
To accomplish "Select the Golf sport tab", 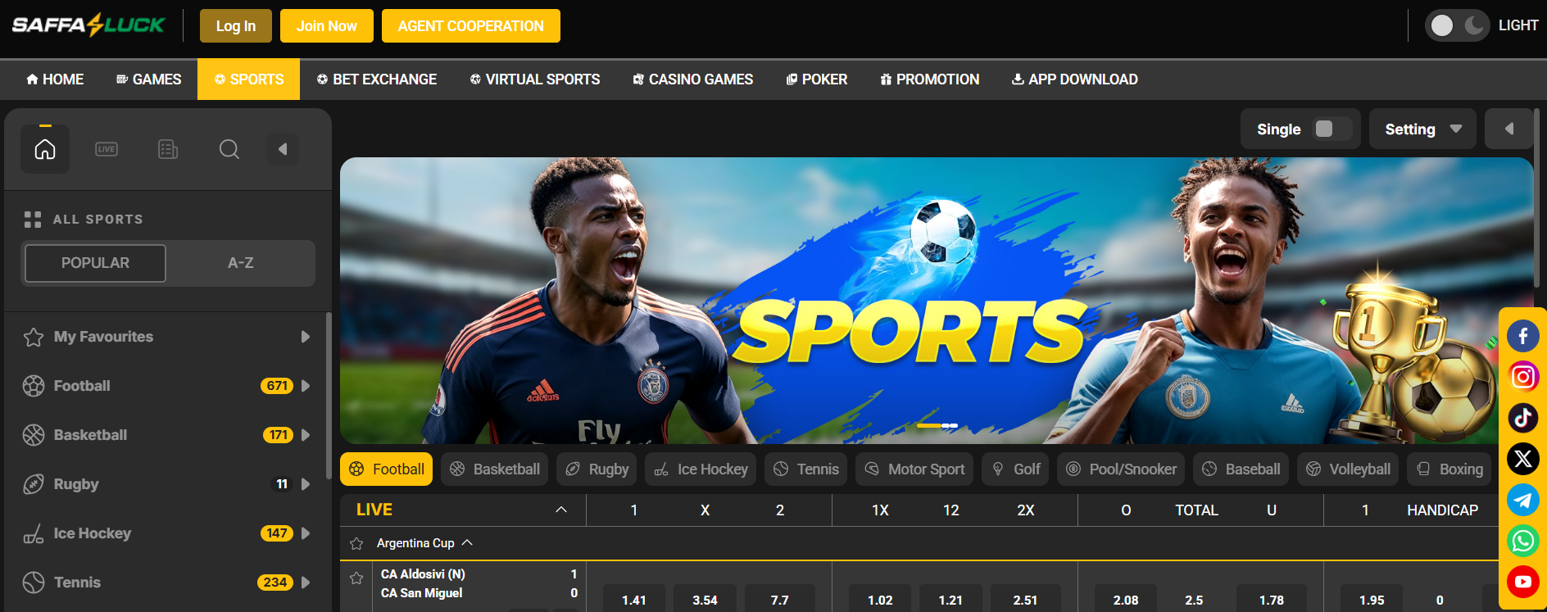I will 1015,469.
